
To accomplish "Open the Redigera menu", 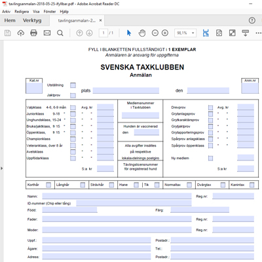I will pyautogui.click(x=22, y=12).
